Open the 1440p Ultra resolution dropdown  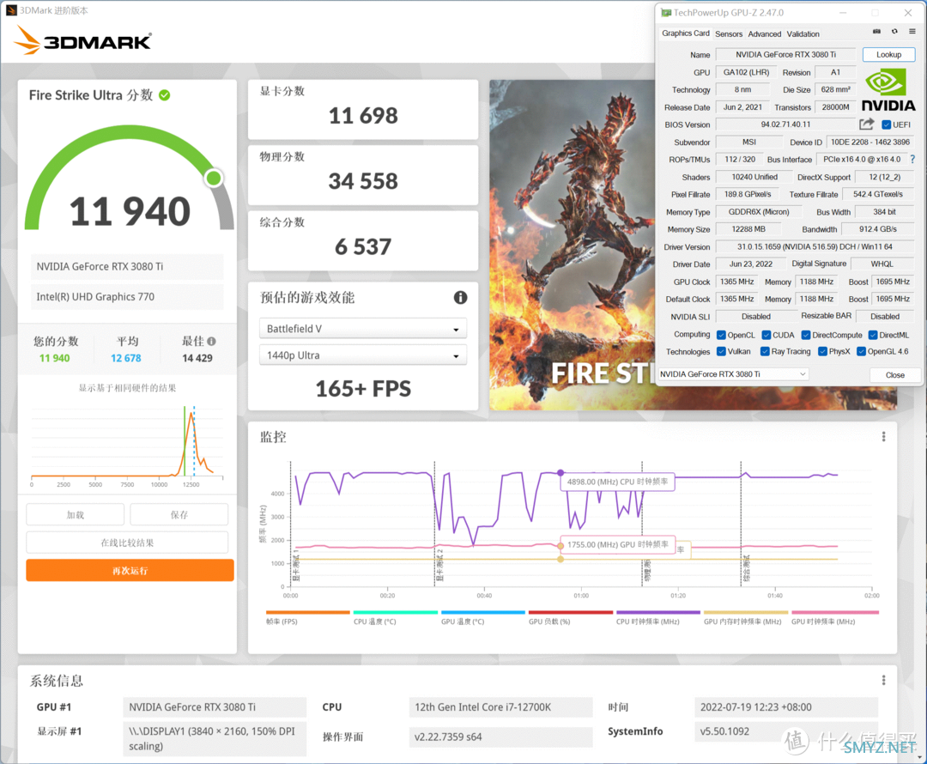[x=363, y=355]
